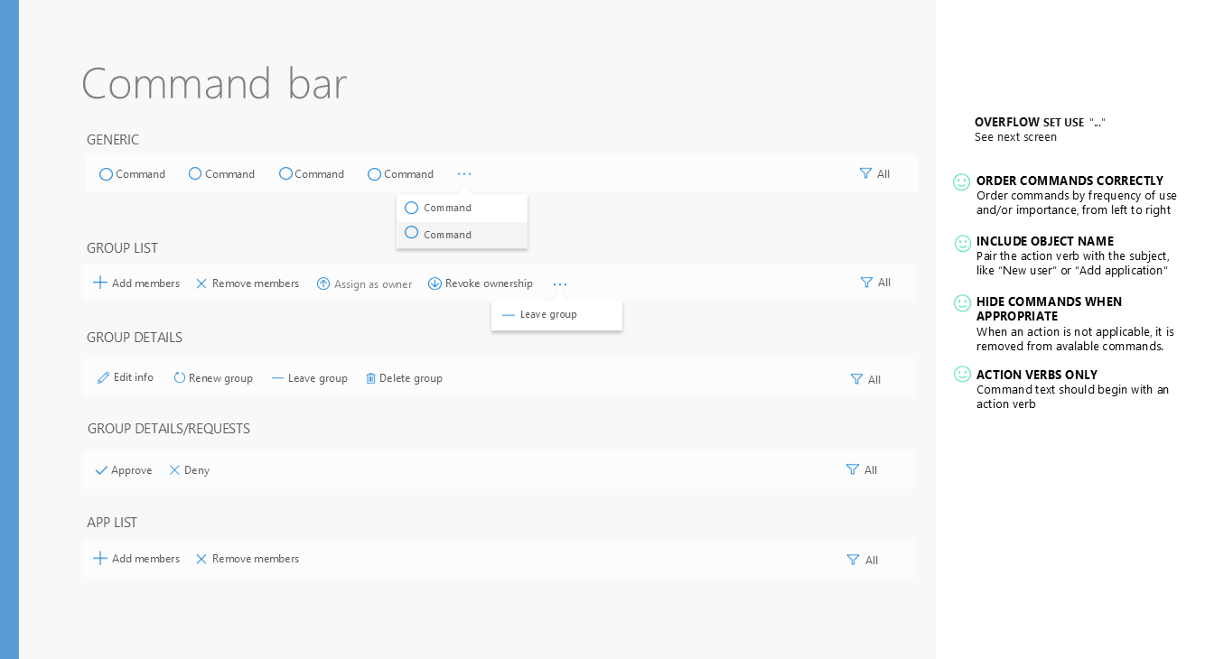Click the Assign as owner up-arrow icon
Screen dimensions: 1214x659
tap(323, 284)
